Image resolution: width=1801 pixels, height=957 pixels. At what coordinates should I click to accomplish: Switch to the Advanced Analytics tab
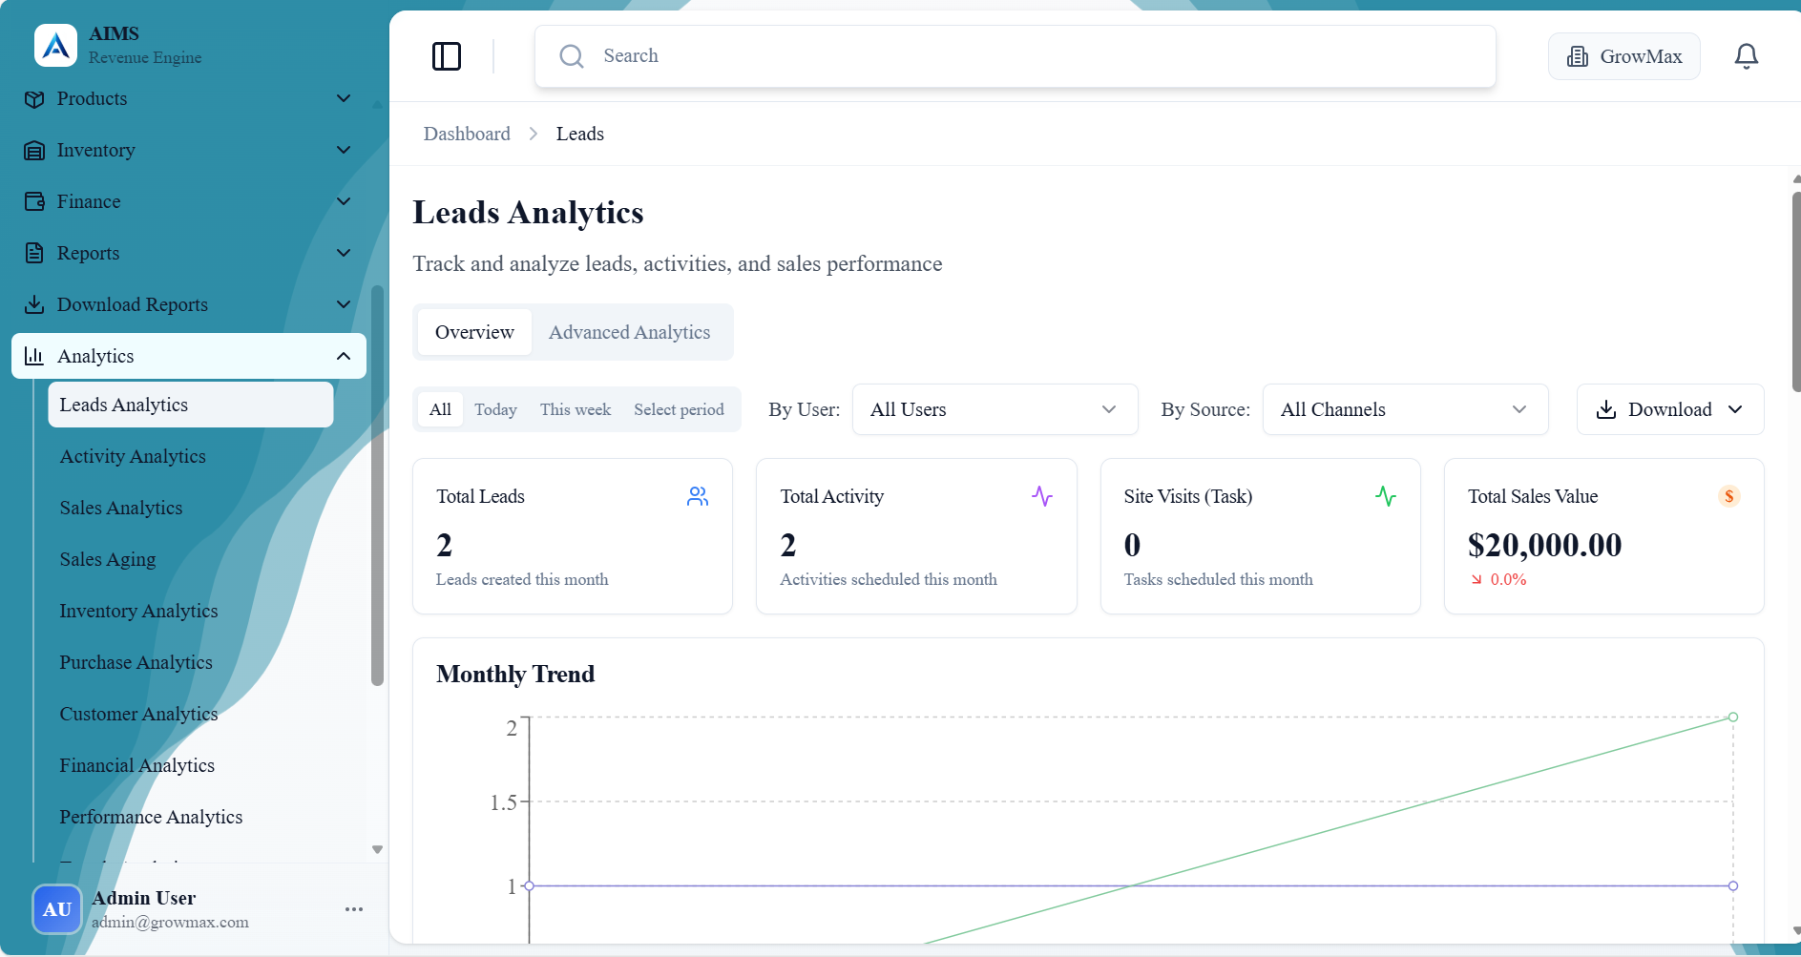click(x=629, y=332)
